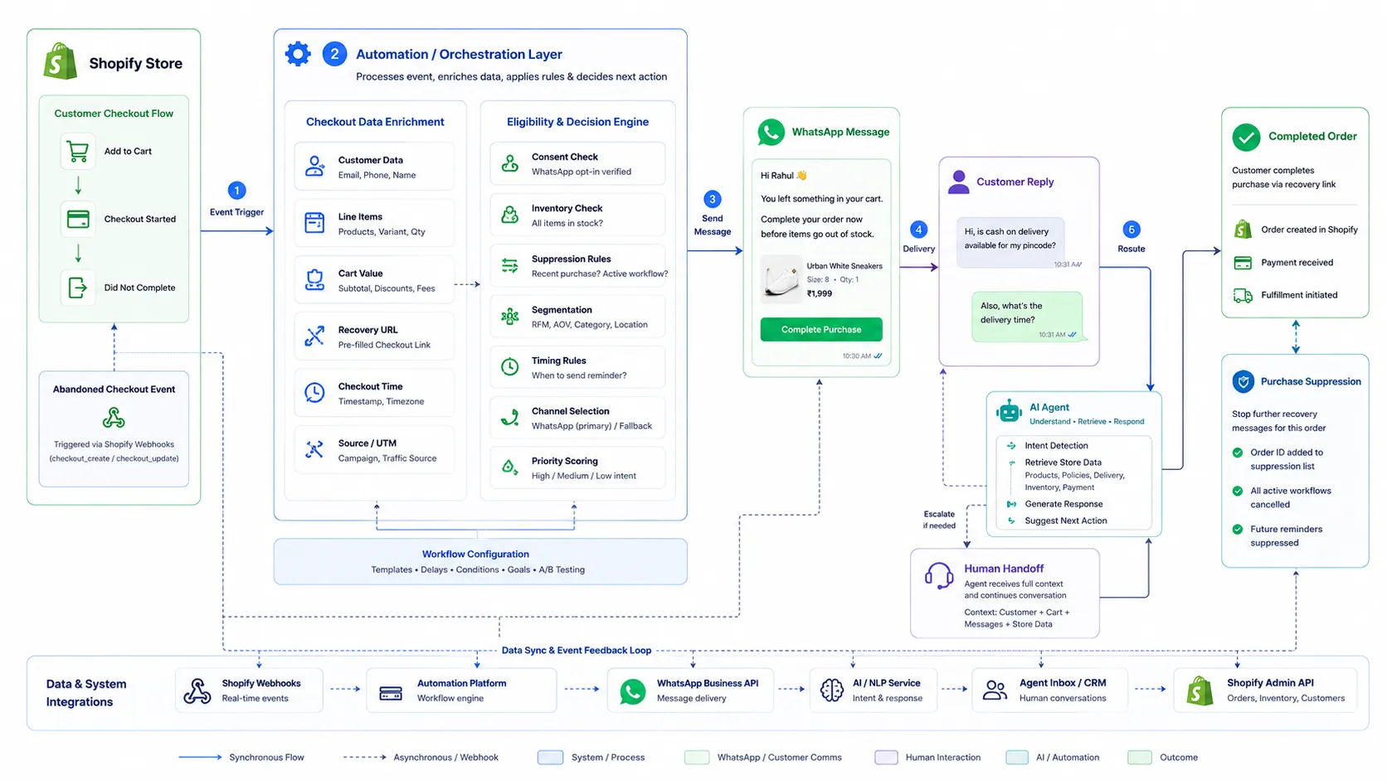The image size is (1387, 780).
Task: Click the Fulfillment initiated truck icon
Action: click(1243, 295)
